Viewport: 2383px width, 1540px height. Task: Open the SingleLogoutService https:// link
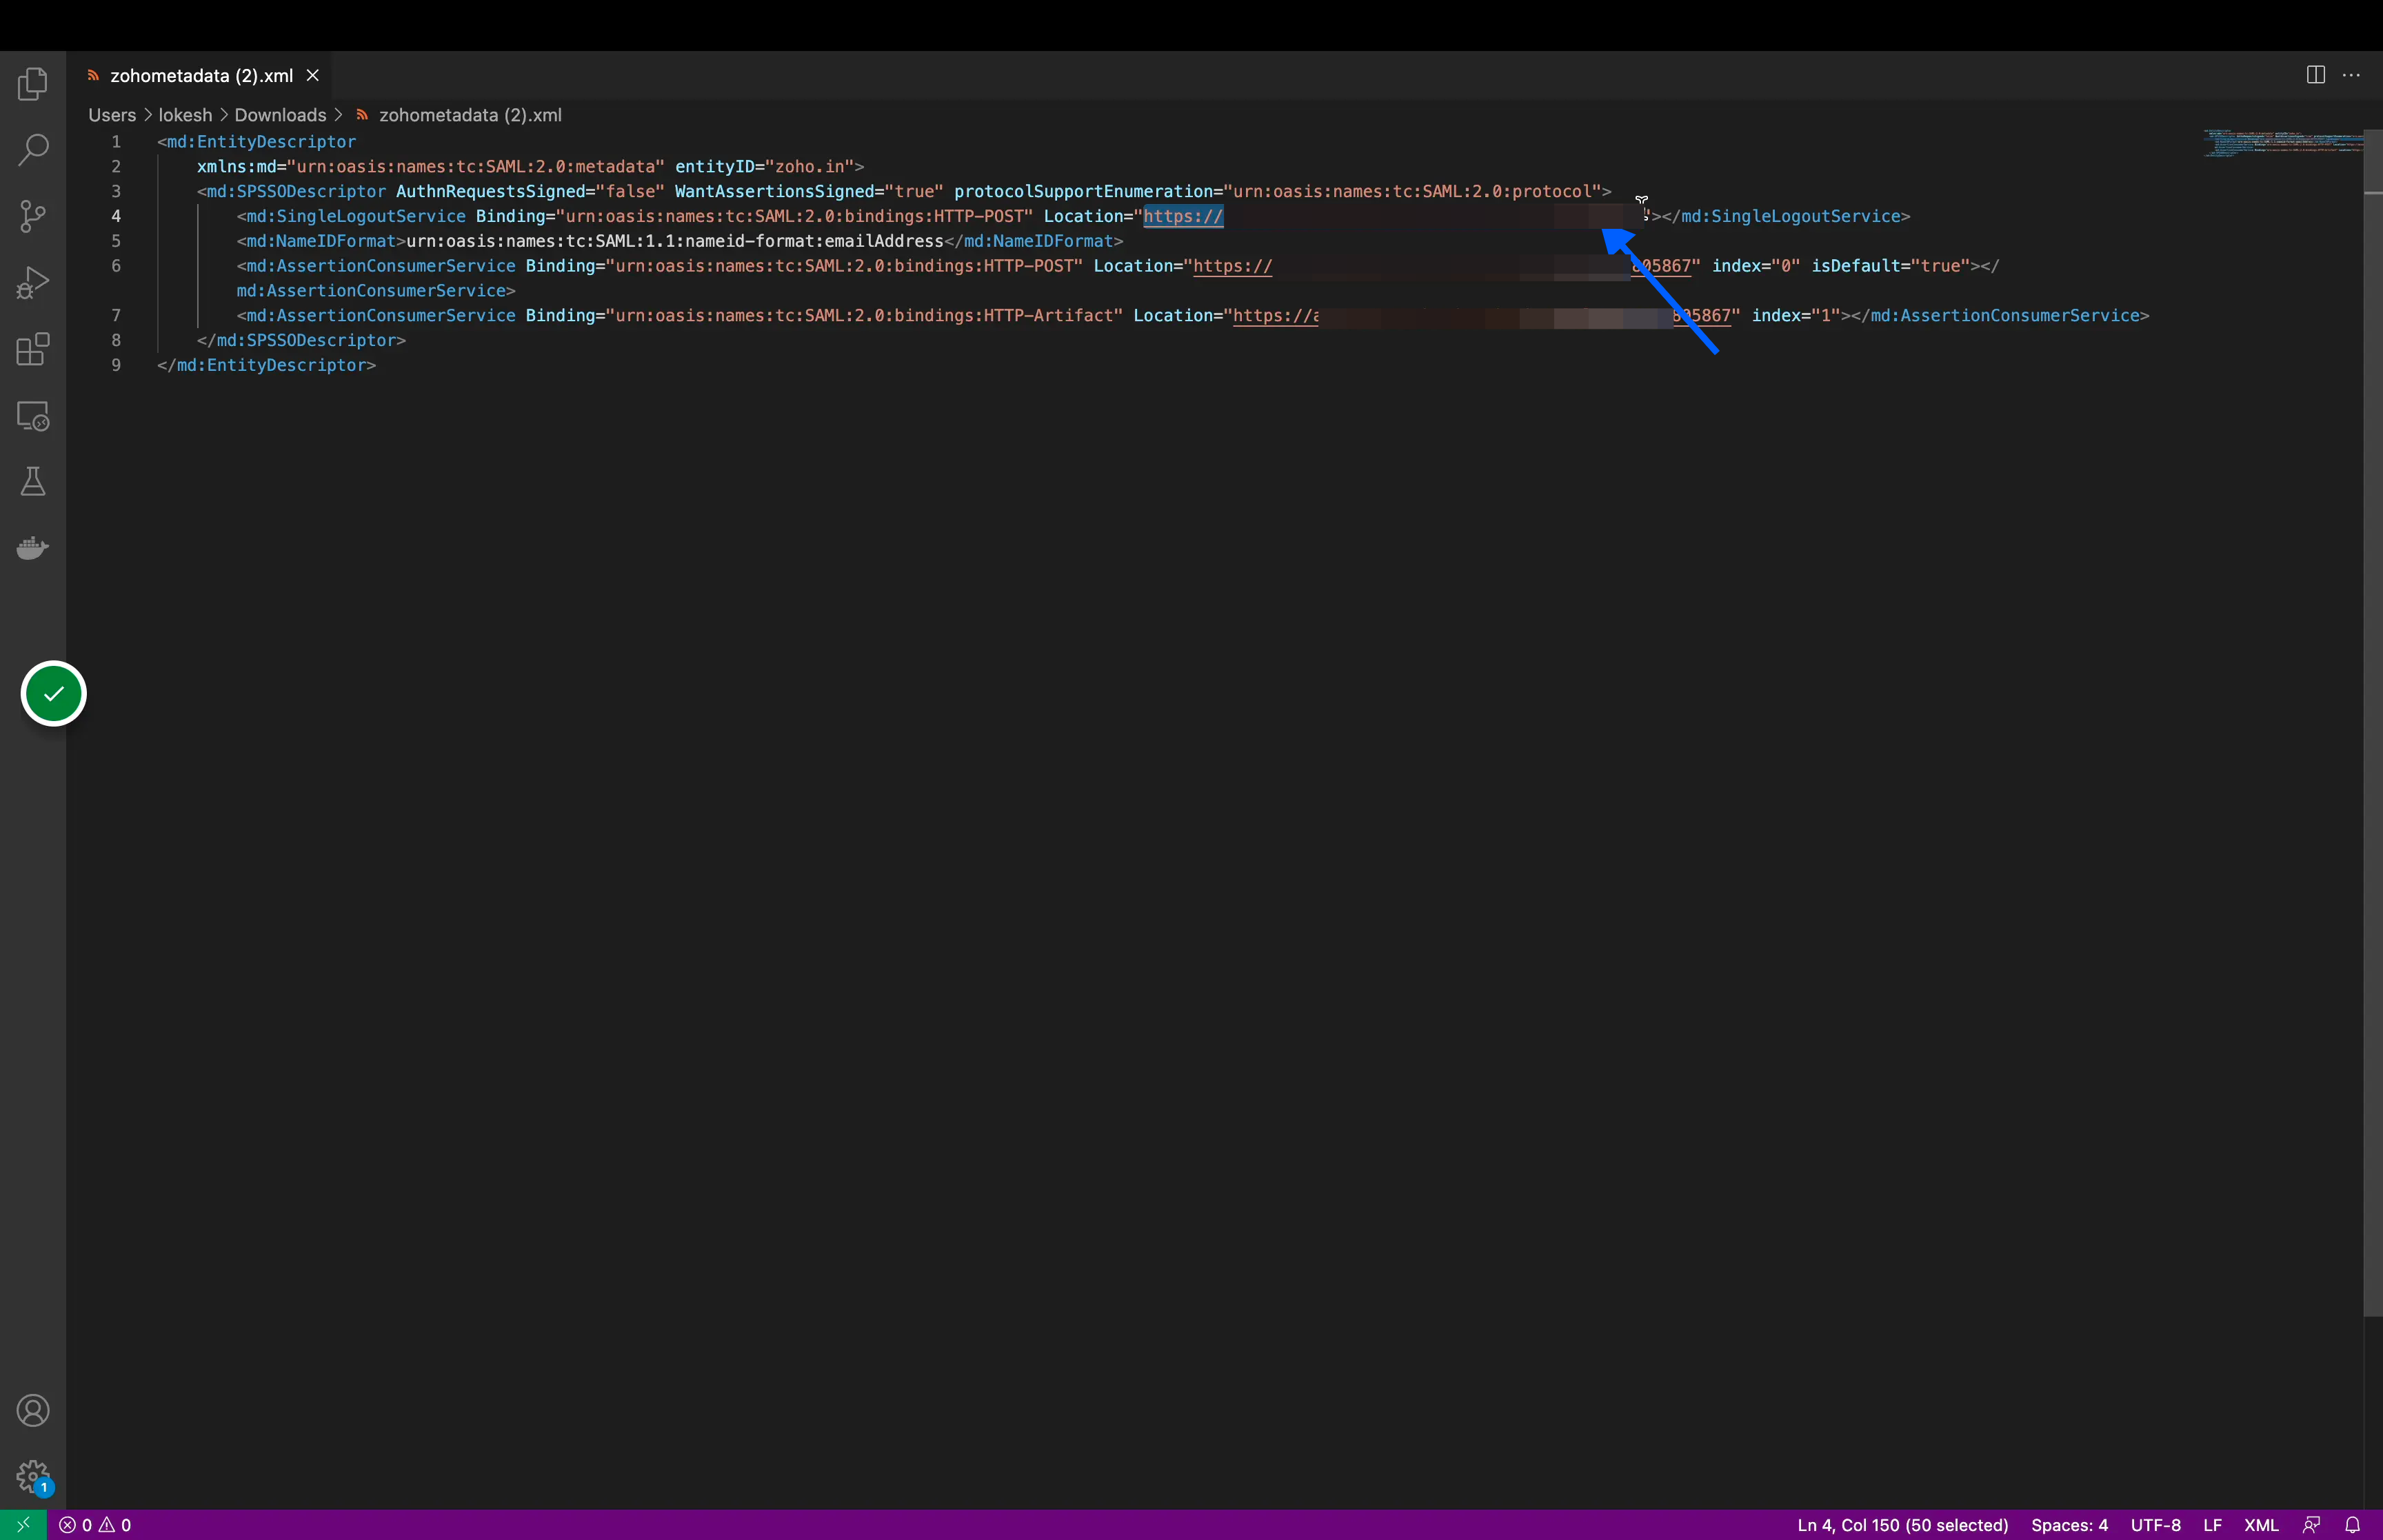[x=1183, y=216]
